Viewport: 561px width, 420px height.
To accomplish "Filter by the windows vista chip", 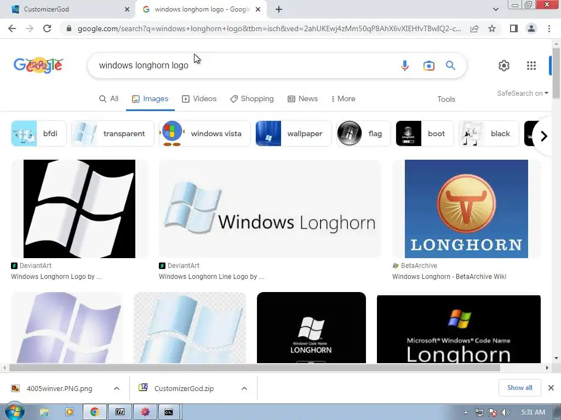I will point(205,133).
